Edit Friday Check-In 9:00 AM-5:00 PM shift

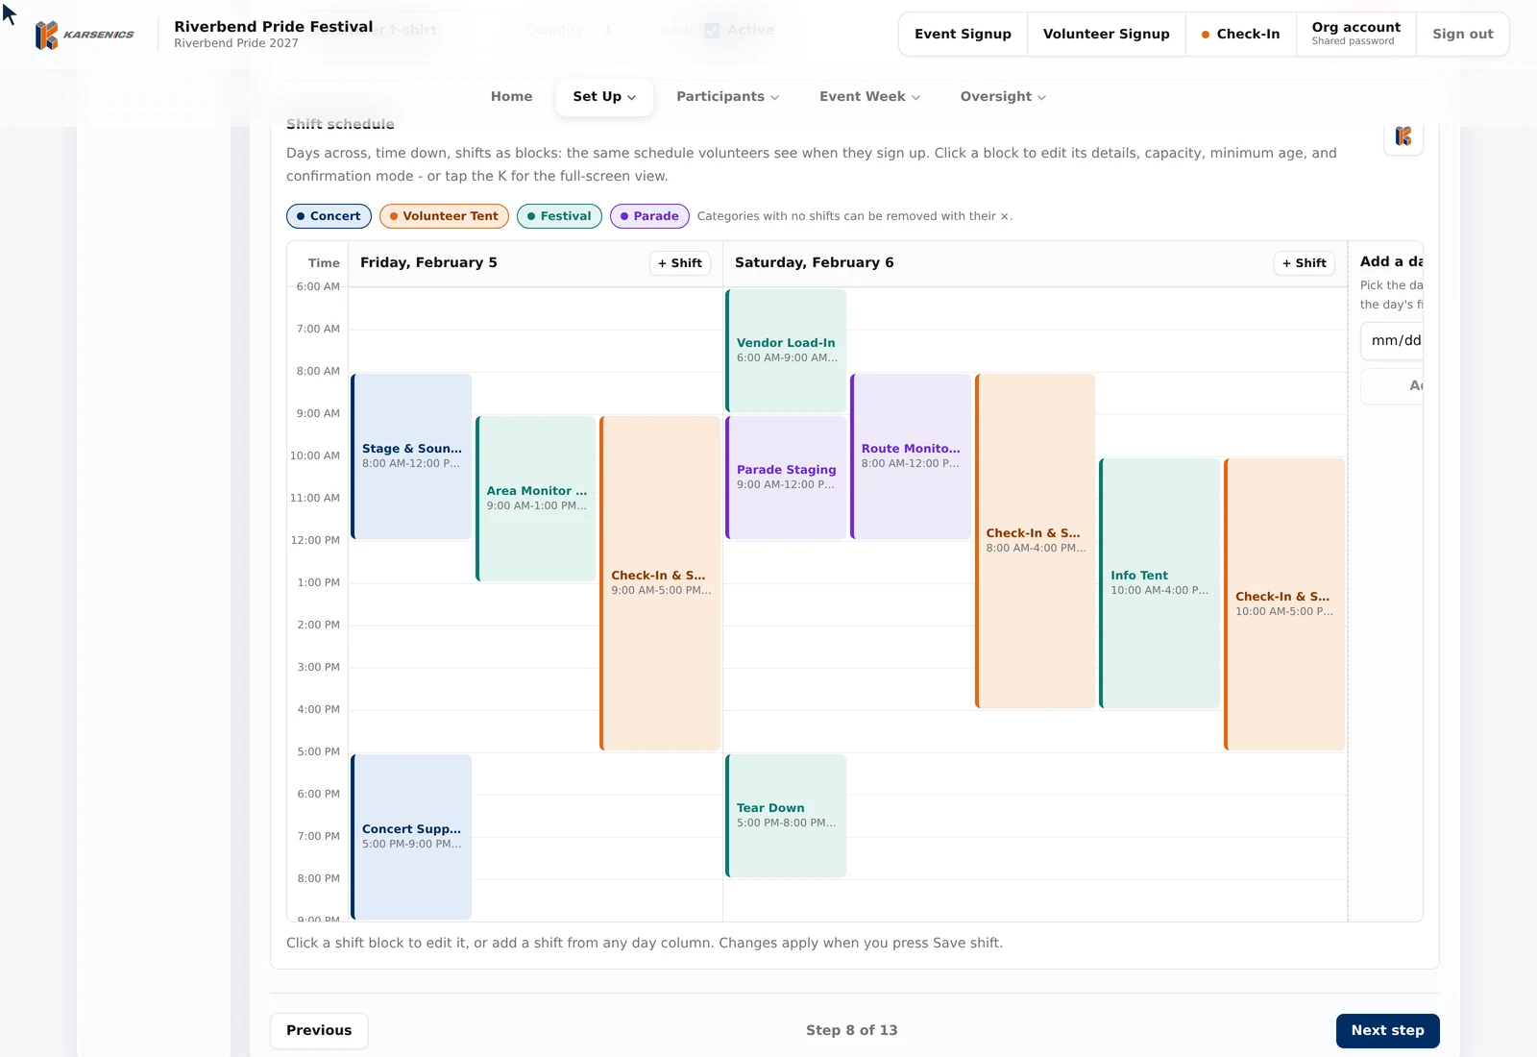point(661,583)
